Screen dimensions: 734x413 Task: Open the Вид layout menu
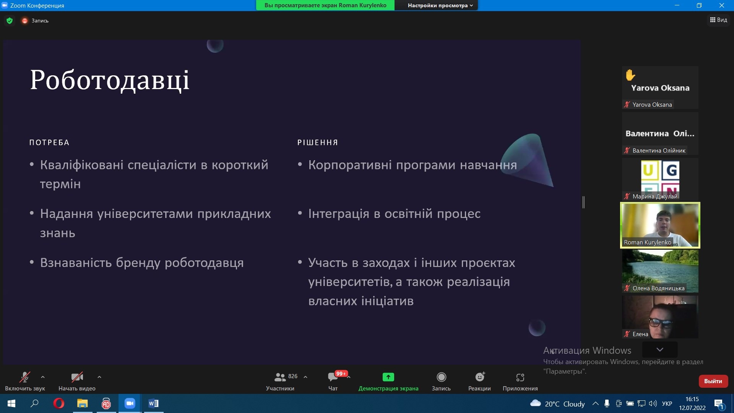[x=718, y=20]
